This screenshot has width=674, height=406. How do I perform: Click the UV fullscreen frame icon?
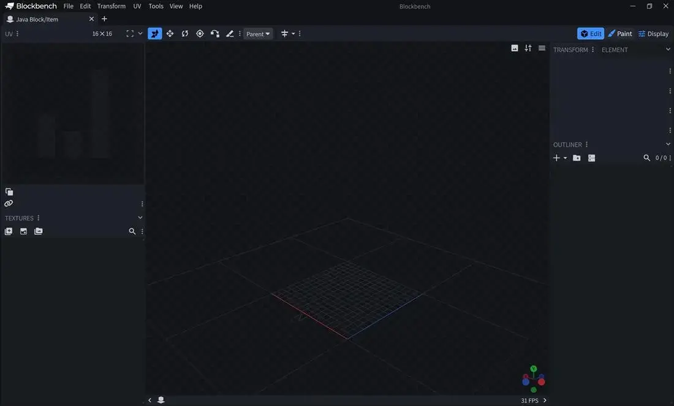pos(130,34)
